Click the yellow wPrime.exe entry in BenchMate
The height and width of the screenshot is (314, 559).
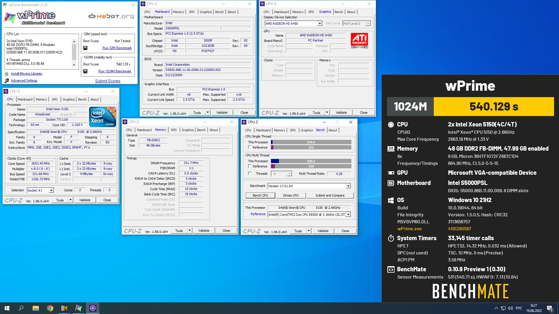pos(409,229)
